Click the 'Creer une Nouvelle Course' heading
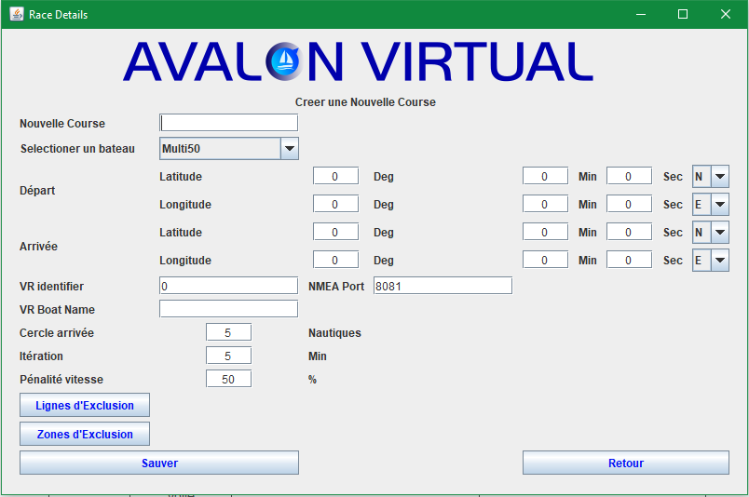749x497 pixels. point(365,102)
